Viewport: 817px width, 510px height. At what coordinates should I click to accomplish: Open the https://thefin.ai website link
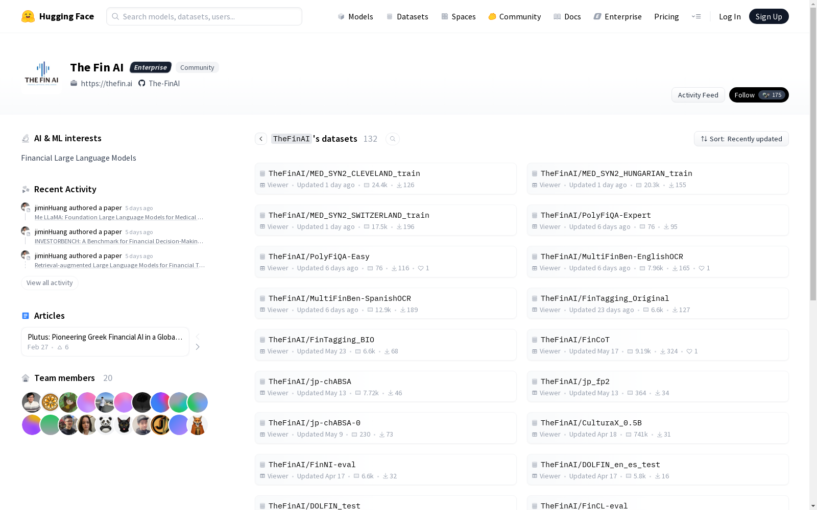click(x=101, y=84)
